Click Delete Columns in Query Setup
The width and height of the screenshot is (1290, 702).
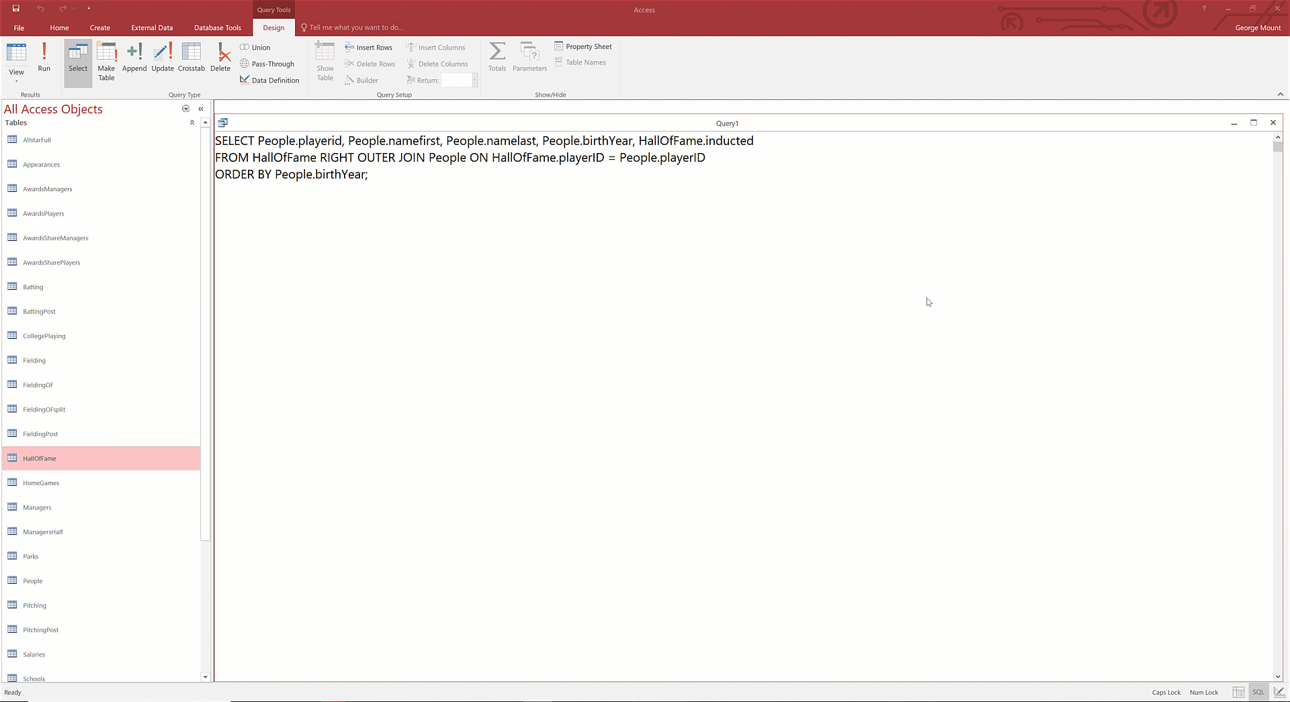point(437,64)
